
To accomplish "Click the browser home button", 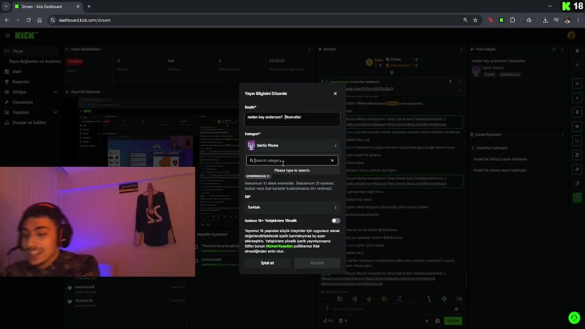I will click(40, 20).
